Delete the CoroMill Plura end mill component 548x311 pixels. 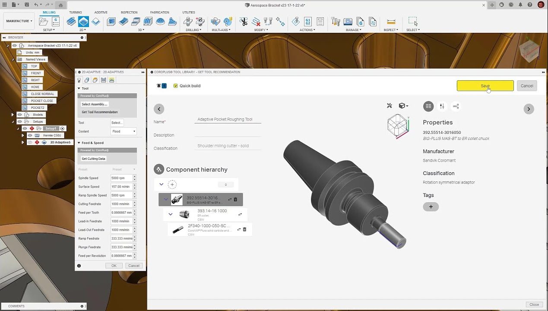[x=244, y=229]
